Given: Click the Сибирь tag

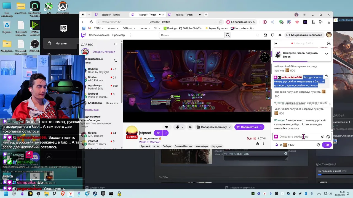Looking at the screenshot, I should coord(167,146).
